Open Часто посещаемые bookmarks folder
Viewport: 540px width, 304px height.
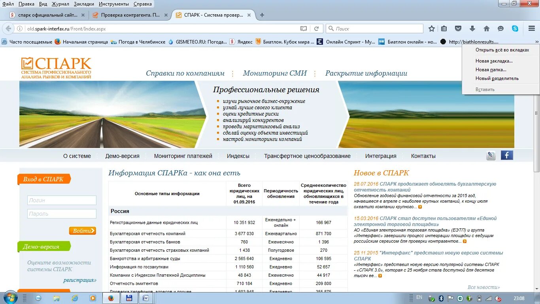27,42
